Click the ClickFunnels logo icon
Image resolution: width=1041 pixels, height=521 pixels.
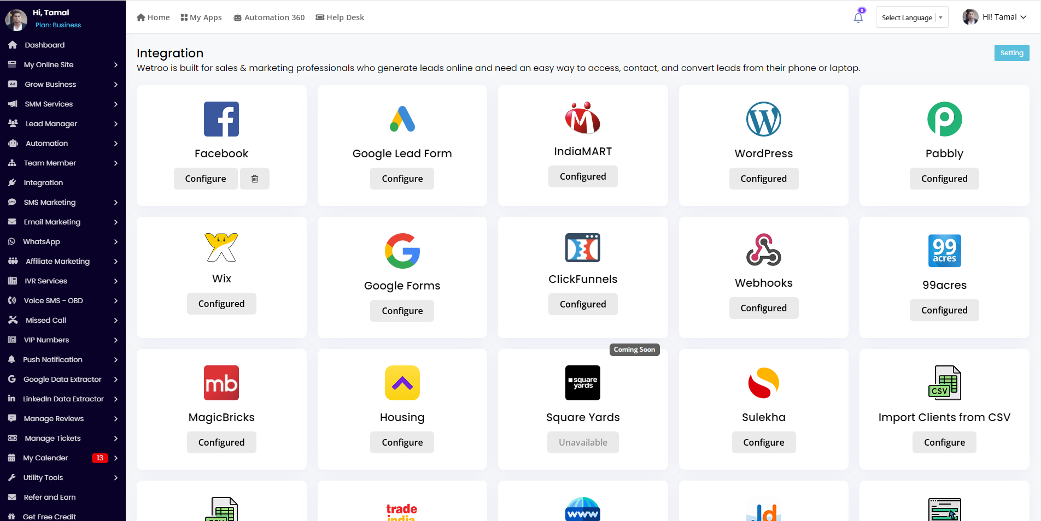[583, 248]
